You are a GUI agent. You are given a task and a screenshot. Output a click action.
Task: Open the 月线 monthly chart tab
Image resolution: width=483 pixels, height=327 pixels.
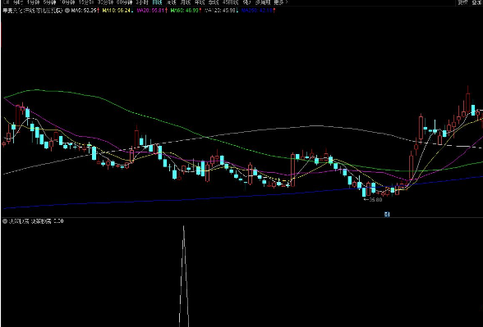(x=186, y=2)
